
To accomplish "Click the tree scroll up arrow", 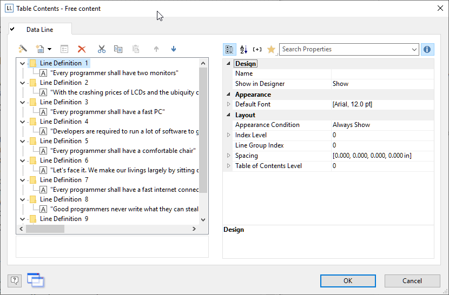I will click(203, 63).
